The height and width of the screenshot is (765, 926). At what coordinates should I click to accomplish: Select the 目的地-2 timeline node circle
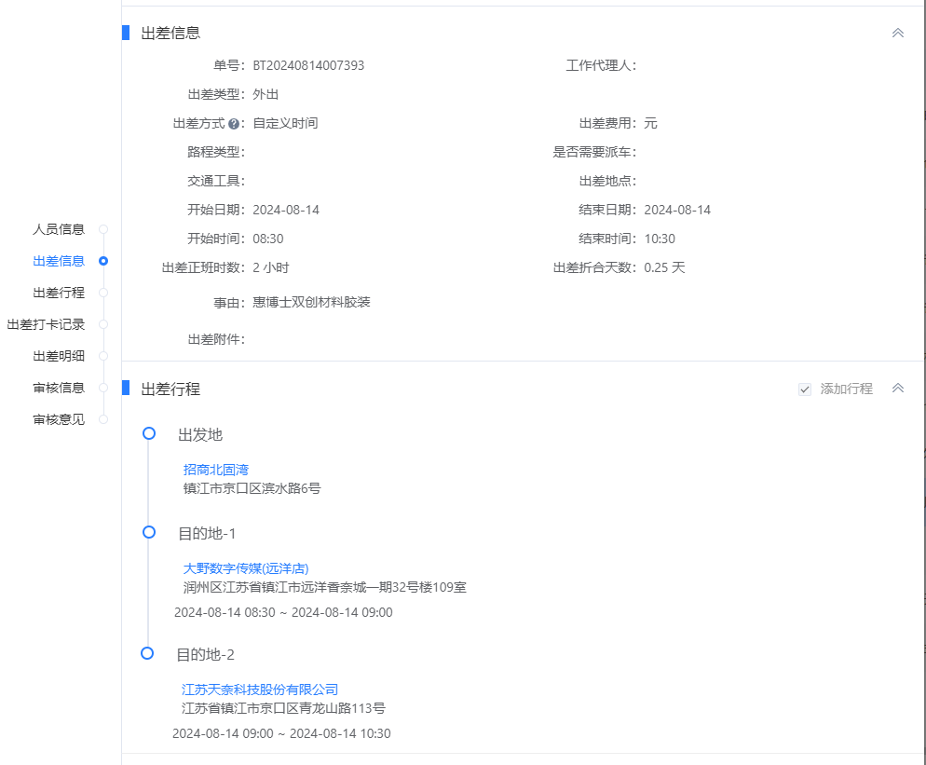[x=147, y=653]
